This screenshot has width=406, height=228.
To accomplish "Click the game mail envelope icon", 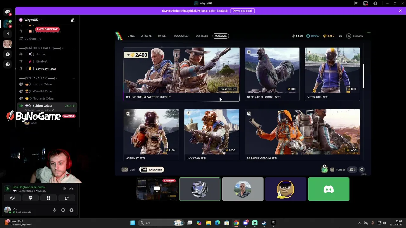I will (x=340, y=36).
